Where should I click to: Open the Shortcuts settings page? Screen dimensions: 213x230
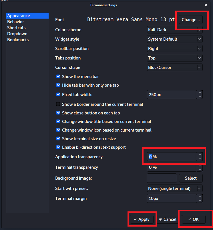pos(16,28)
